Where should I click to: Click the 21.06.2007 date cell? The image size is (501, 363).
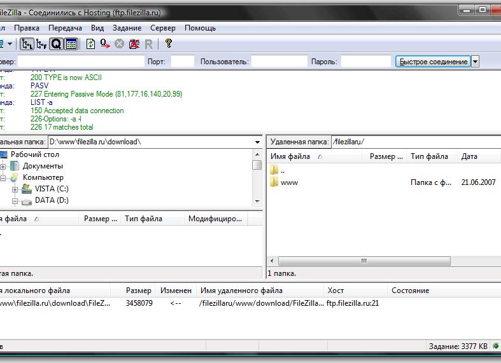[x=478, y=182]
